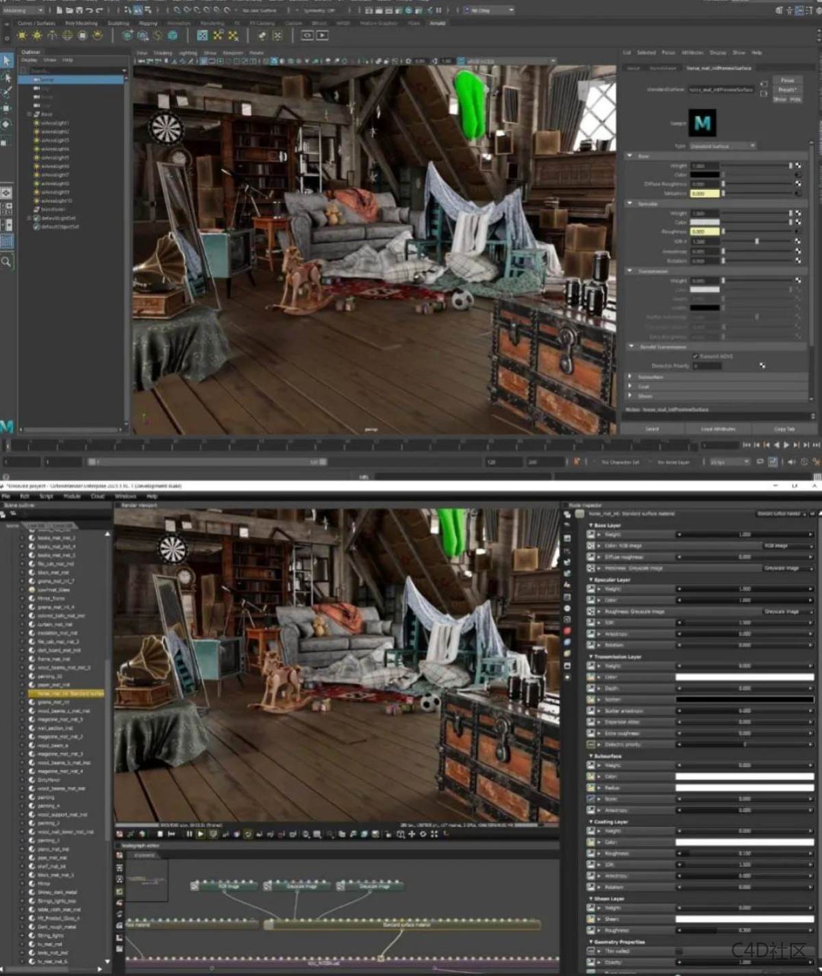Image resolution: width=822 pixels, height=976 pixels.
Task: Click the Load Attributes button at panel bottom
Action: click(x=719, y=428)
